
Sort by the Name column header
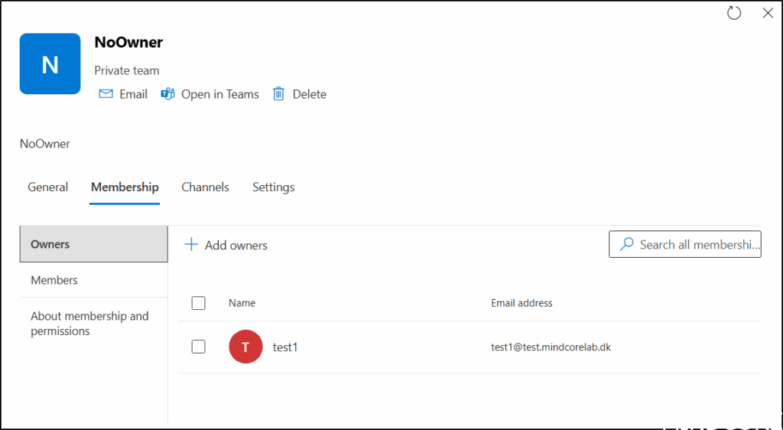click(x=242, y=303)
